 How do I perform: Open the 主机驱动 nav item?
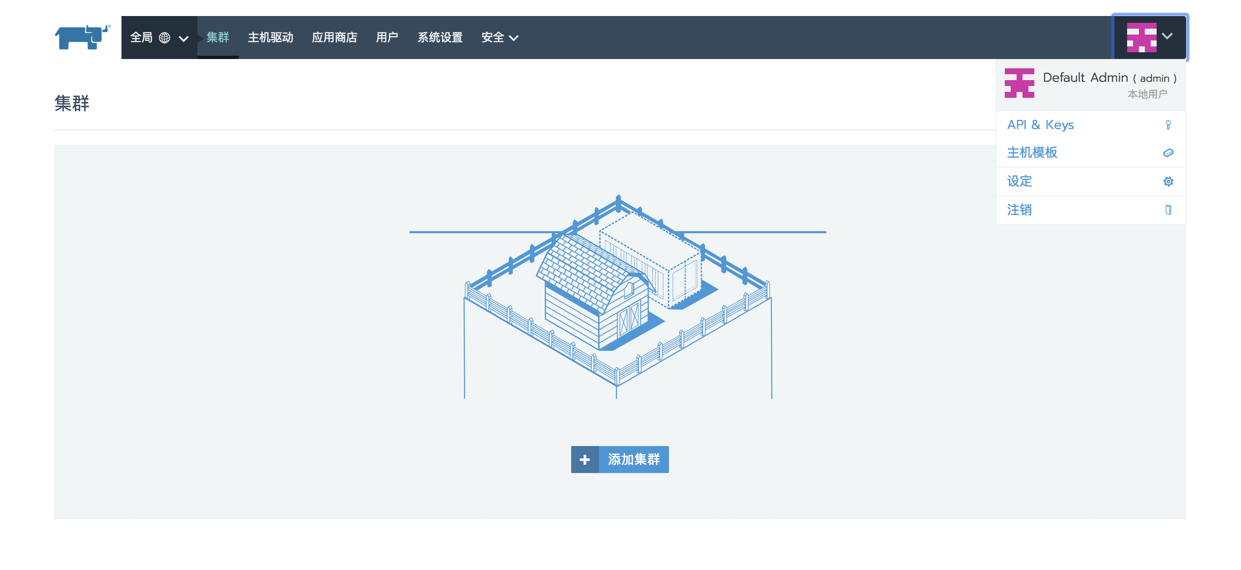[270, 38]
